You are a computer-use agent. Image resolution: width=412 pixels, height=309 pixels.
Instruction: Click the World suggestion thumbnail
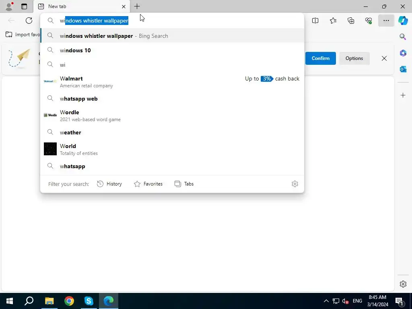50,149
